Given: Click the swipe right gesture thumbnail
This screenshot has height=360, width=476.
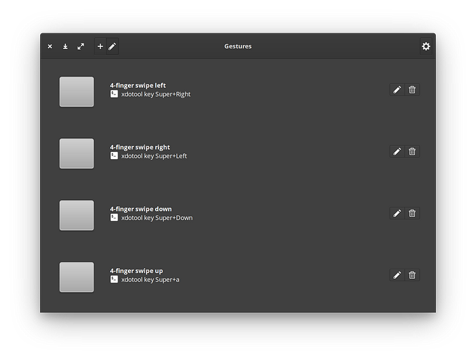Looking at the screenshot, I should point(76,153).
